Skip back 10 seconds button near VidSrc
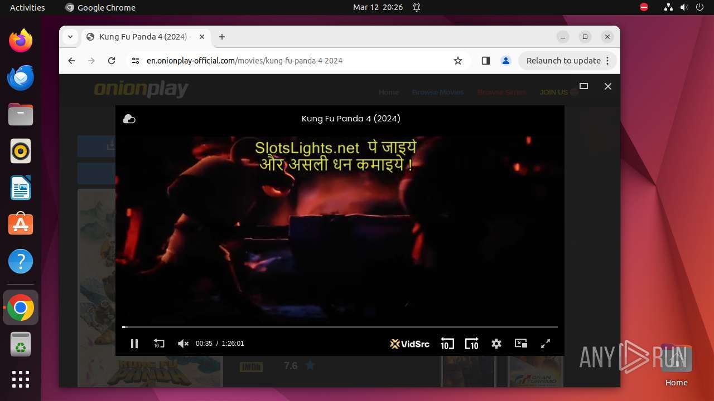Viewport: 714px width, 401px height. click(x=447, y=344)
